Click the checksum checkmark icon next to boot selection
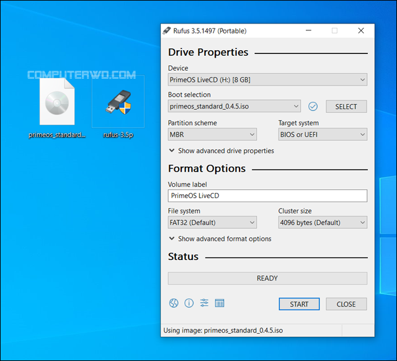Image resolution: width=397 pixels, height=361 pixels. click(313, 106)
